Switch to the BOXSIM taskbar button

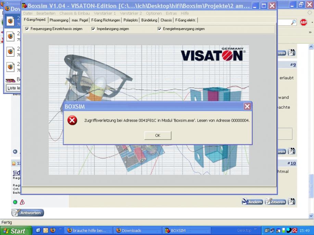(x=186, y=231)
